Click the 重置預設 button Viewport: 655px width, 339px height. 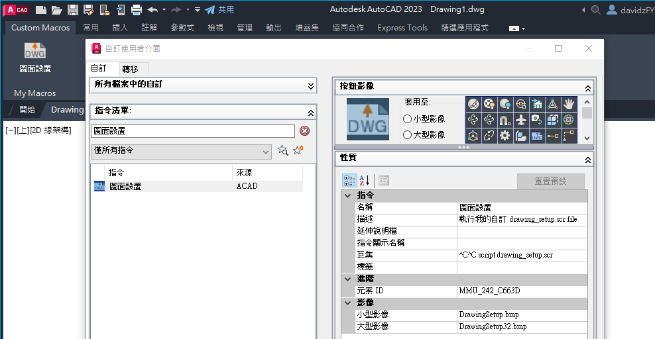[x=550, y=181]
